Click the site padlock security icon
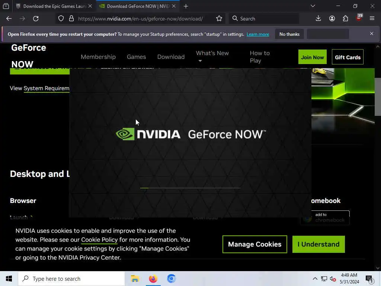This screenshot has height=286, width=381. tap(71, 19)
